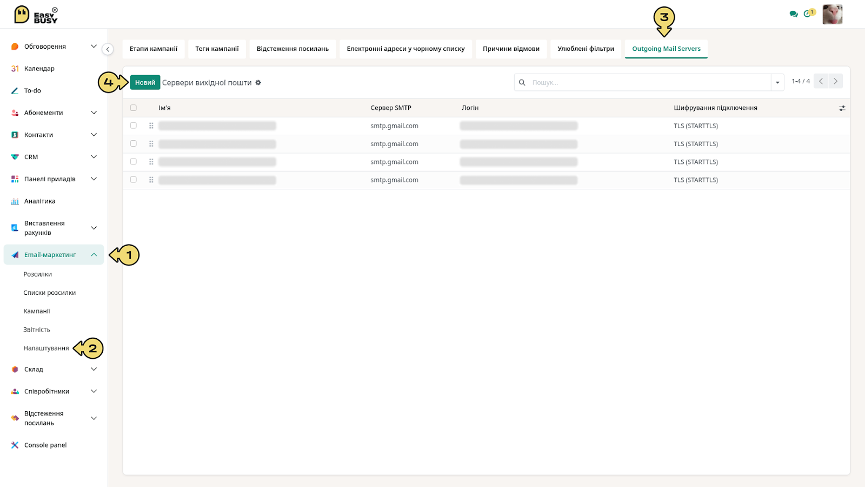This screenshot has width=865, height=487.
Task: Open the search options dropdown arrow
Action: pyautogui.click(x=777, y=83)
